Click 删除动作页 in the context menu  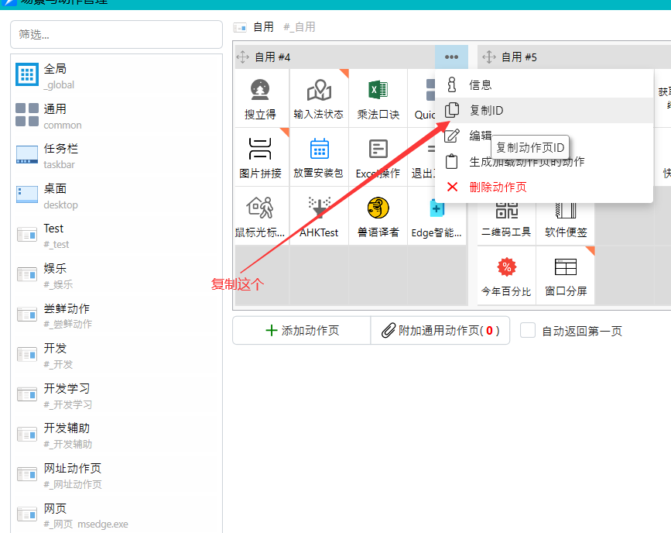tap(498, 187)
